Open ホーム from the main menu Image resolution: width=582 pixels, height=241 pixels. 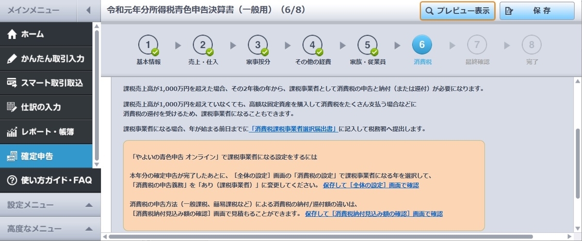(x=46, y=34)
